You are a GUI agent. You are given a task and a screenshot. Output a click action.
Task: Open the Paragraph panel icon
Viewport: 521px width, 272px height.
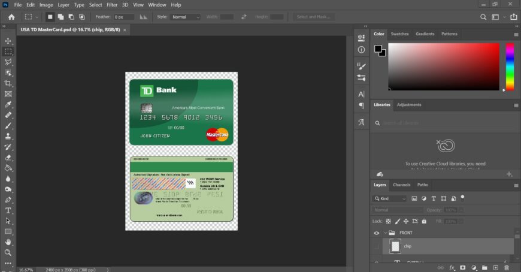coord(361,105)
